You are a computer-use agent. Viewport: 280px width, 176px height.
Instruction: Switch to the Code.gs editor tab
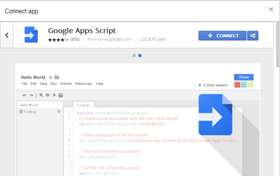pos(84,105)
